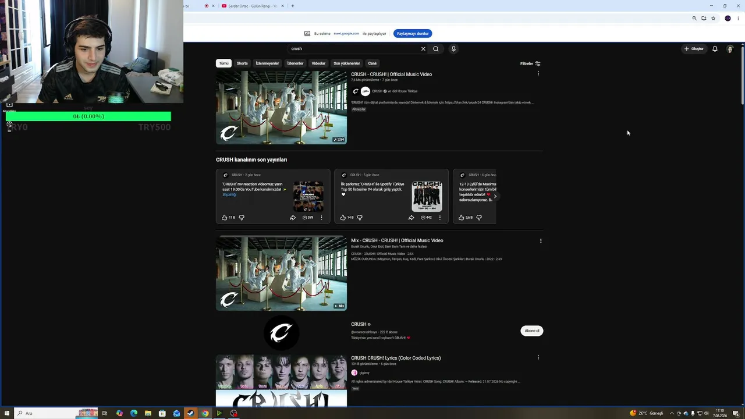Open Steam from the taskbar
Image resolution: width=745 pixels, height=419 pixels.
tap(190, 413)
